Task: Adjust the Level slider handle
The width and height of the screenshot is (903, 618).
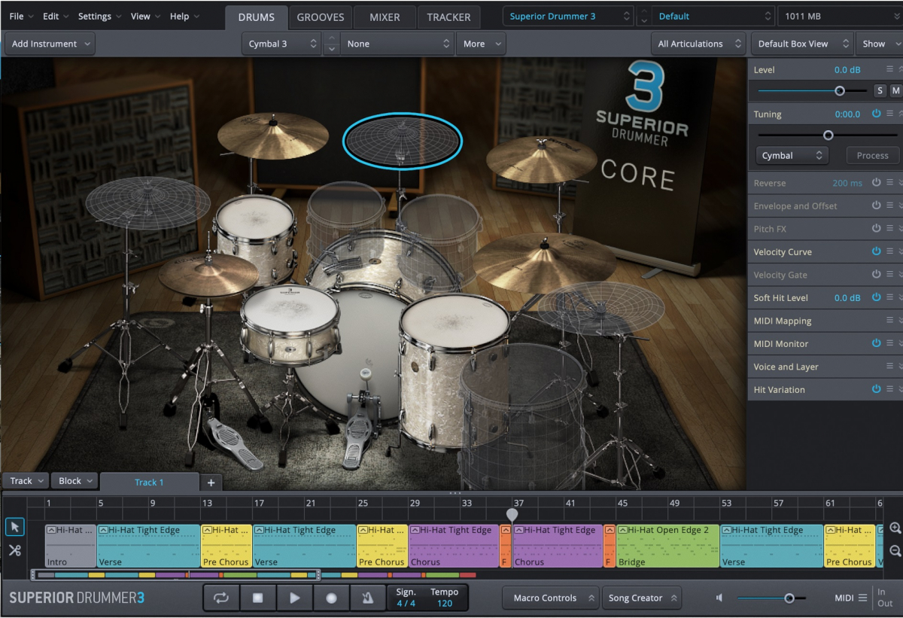Action: (x=840, y=91)
